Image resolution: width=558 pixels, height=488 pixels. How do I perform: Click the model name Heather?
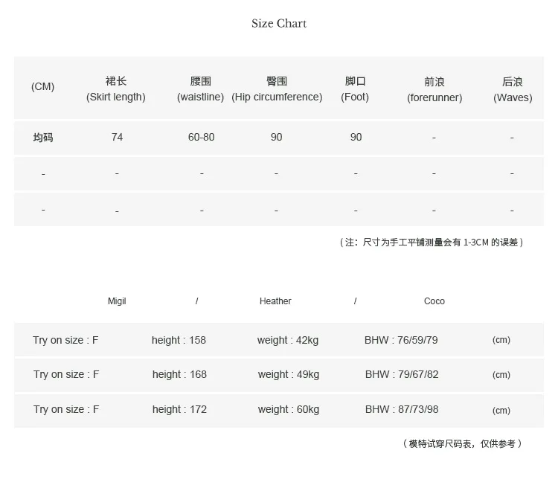[275, 301]
